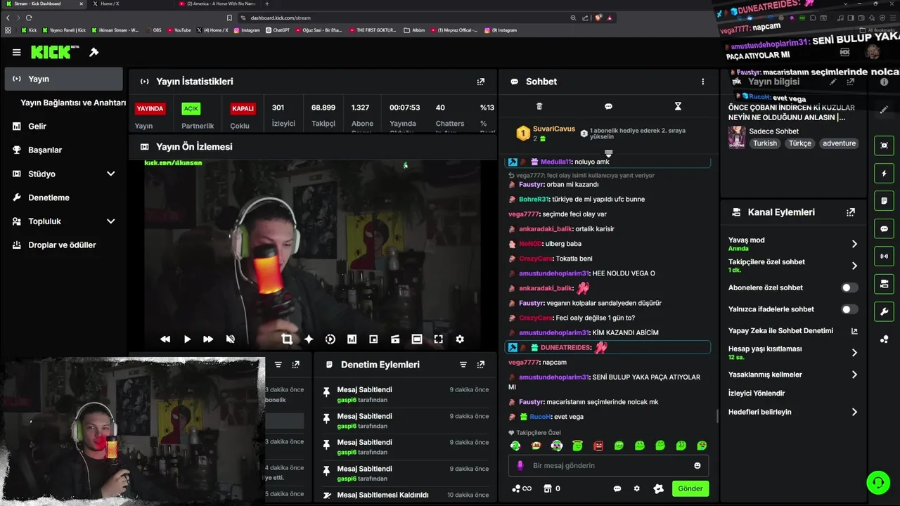Screen dimensions: 900x506
Task: Open Hesap yaşı kısıtlaması options chevron
Action: pyautogui.click(x=854, y=353)
